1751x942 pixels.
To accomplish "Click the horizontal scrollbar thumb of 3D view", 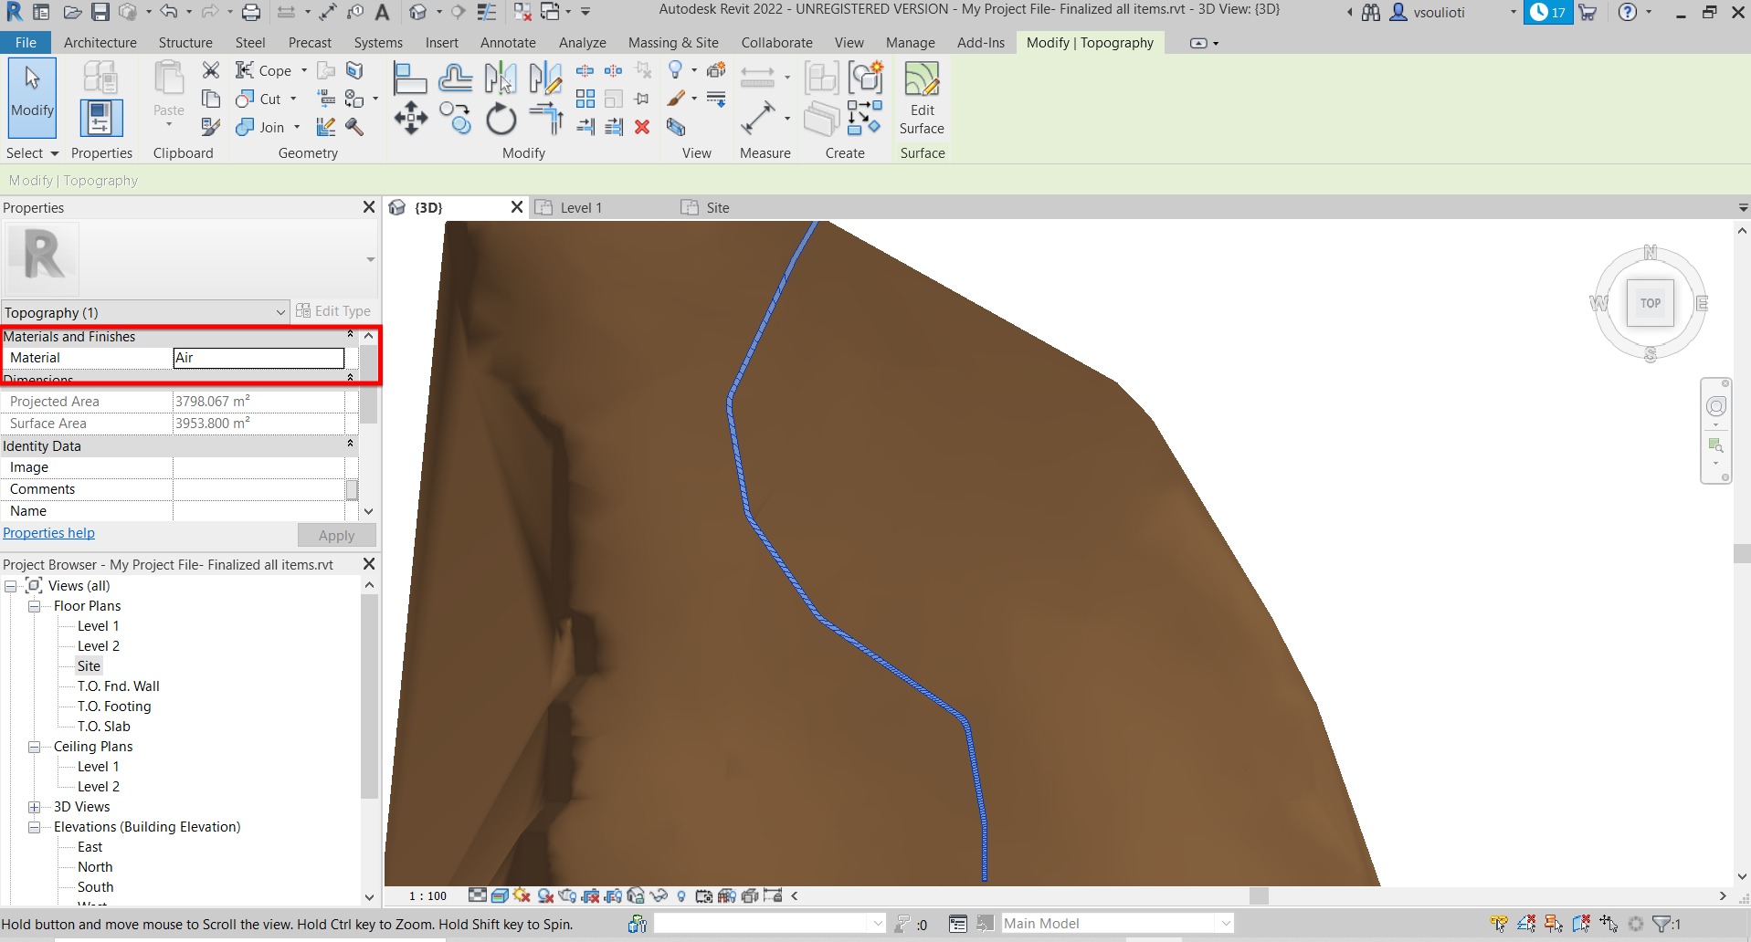I will pos(1259,895).
